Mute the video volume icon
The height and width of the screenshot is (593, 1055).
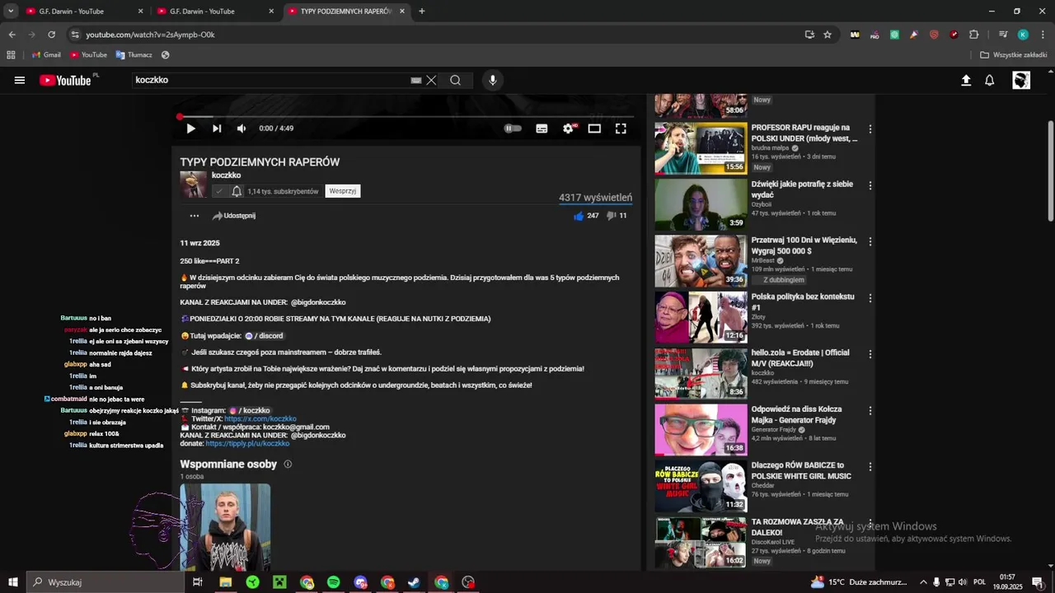(241, 128)
